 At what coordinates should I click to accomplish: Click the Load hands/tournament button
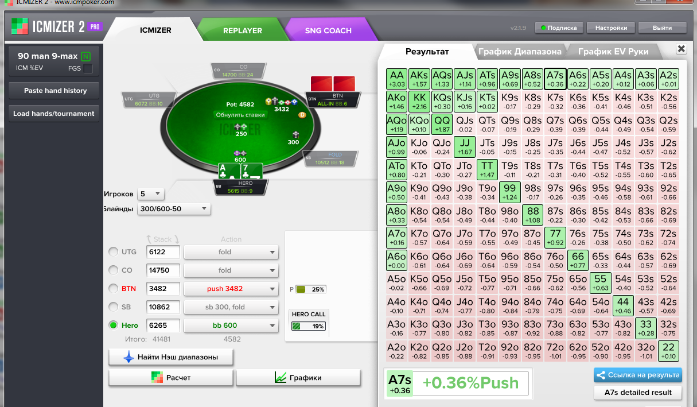coord(54,114)
